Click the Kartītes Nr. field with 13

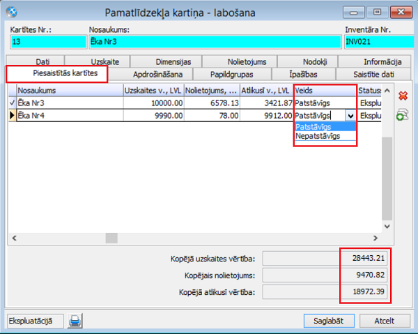click(x=49, y=42)
